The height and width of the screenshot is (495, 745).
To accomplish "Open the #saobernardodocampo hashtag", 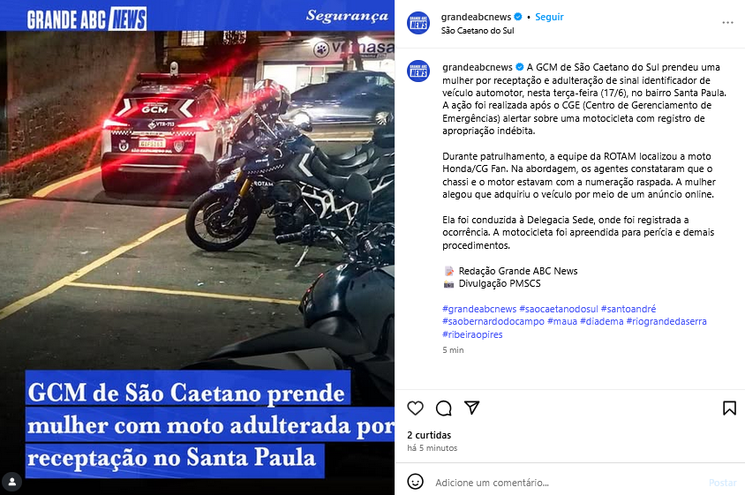I will tap(493, 321).
